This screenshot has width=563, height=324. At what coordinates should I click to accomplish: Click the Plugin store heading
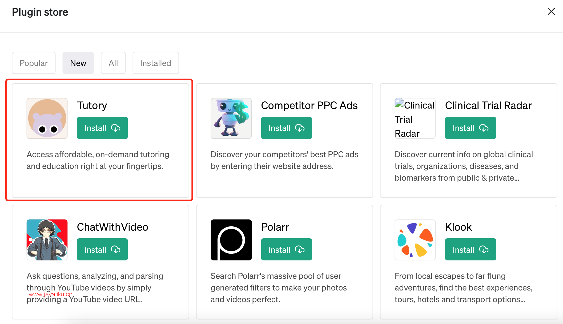pyautogui.click(x=40, y=12)
